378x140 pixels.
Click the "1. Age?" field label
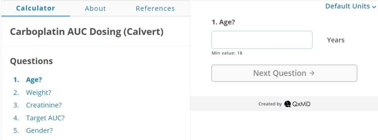223,22
